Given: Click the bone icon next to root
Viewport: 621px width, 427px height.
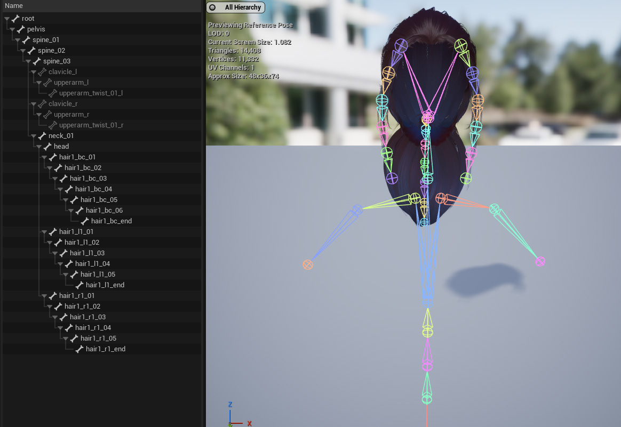Looking at the screenshot, I should click(15, 18).
